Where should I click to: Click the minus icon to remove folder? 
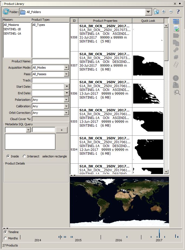point(171,11)
